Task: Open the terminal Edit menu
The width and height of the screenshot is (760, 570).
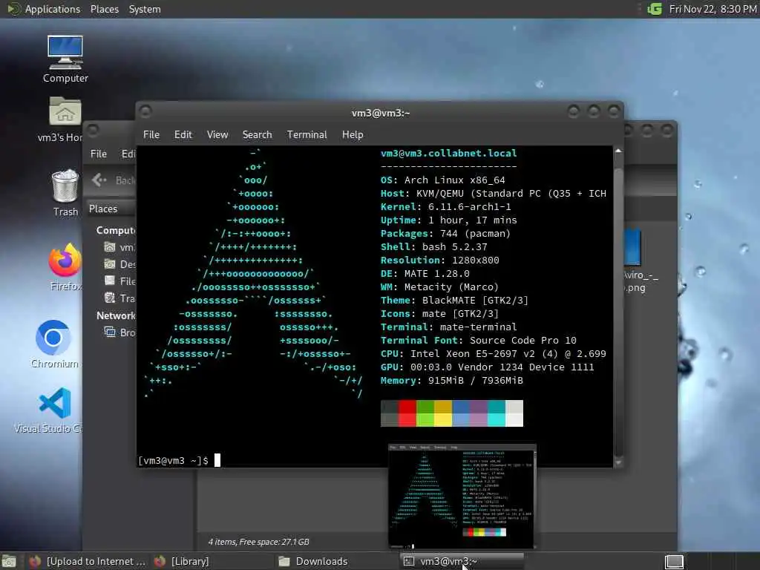Action: coord(183,135)
